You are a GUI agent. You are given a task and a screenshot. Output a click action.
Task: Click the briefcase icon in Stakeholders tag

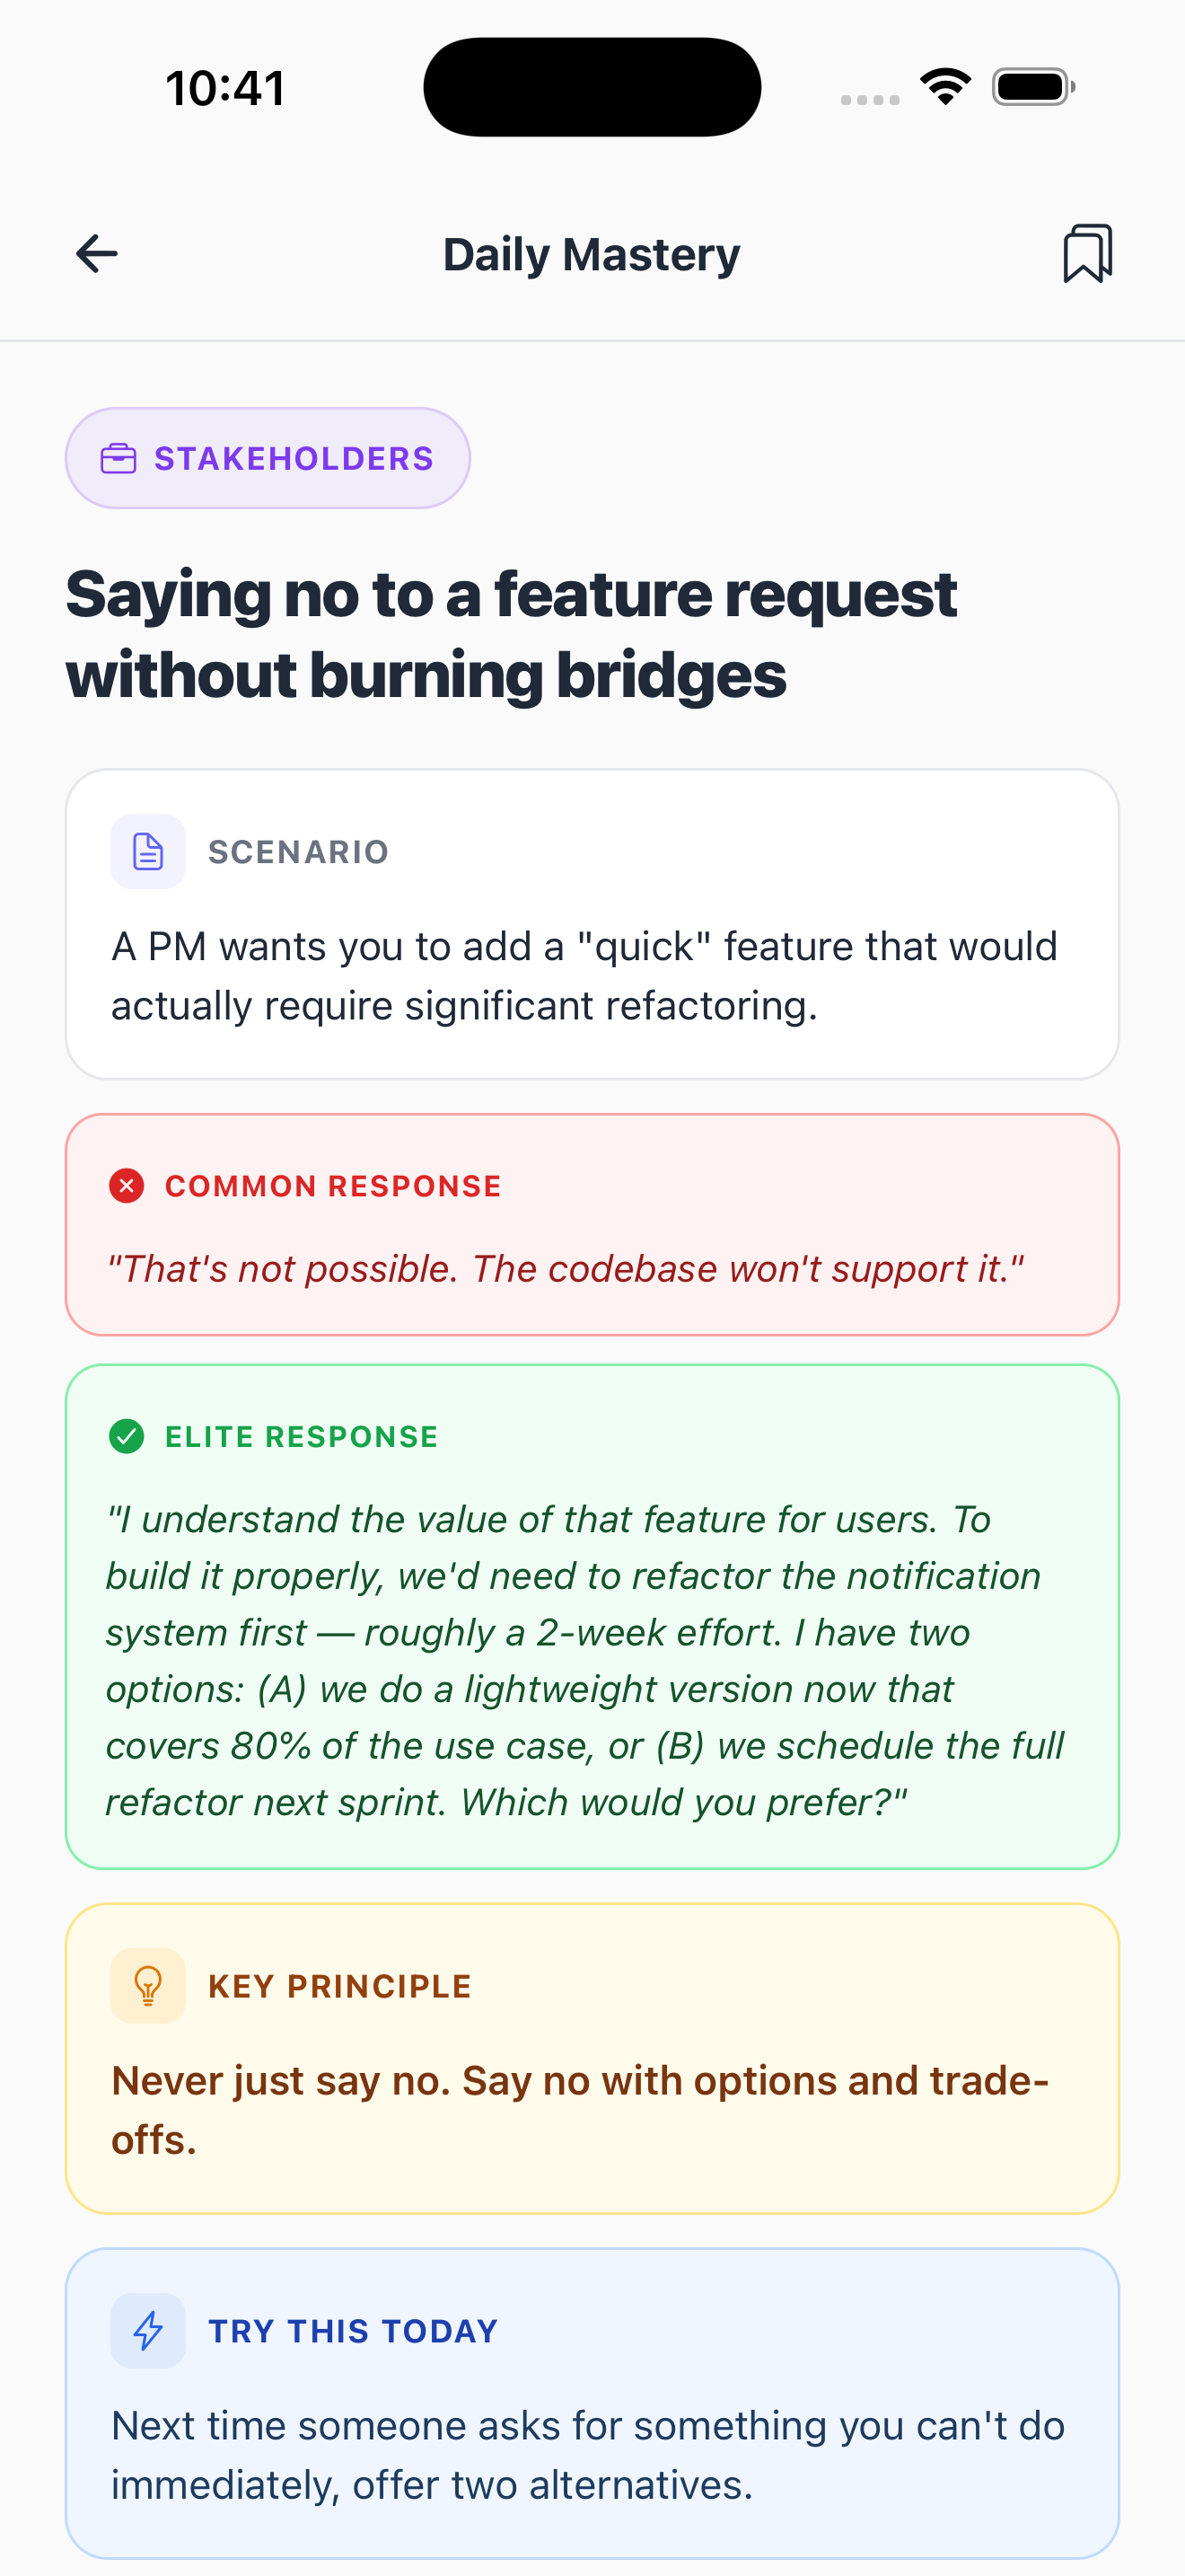tap(118, 459)
